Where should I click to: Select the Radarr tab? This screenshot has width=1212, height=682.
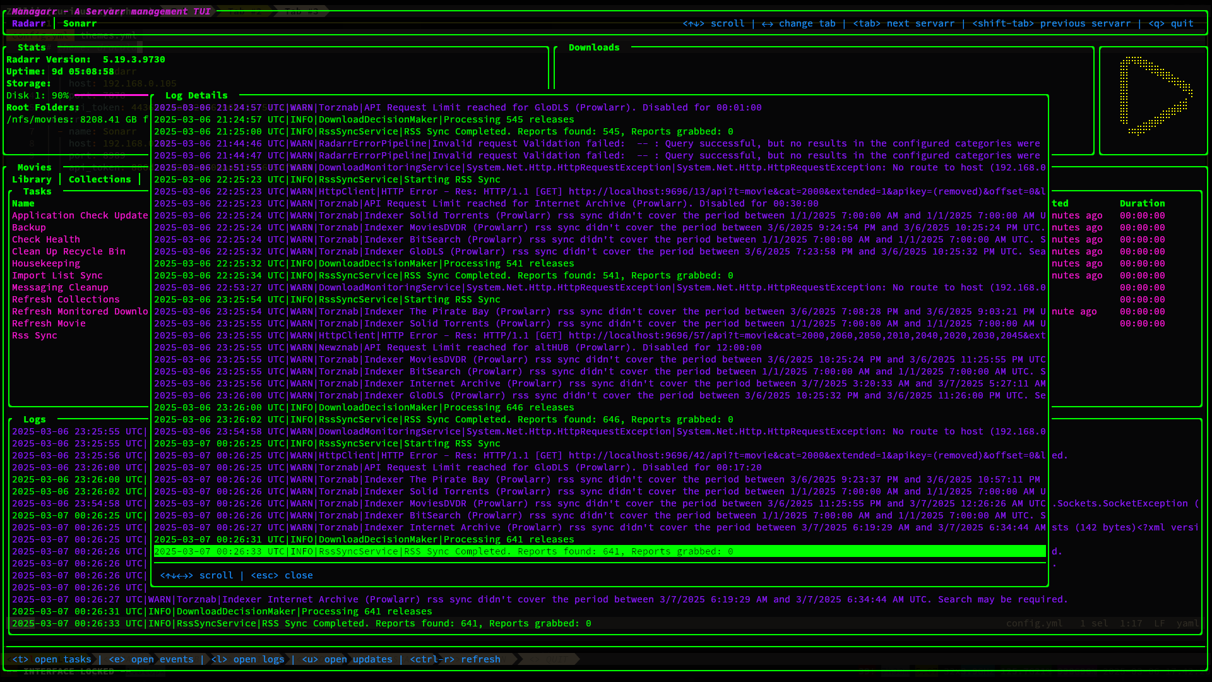point(28,23)
